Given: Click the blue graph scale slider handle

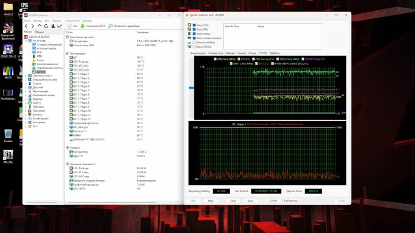Looking at the screenshot, I should click(191, 87).
